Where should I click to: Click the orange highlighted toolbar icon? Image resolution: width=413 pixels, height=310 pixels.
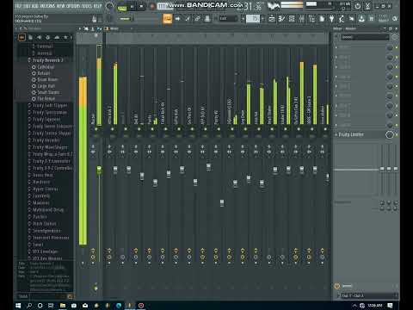pos(168,19)
